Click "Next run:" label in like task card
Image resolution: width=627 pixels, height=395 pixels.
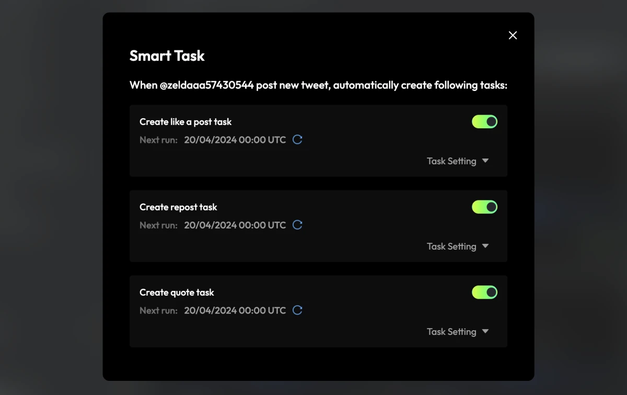pyautogui.click(x=158, y=140)
